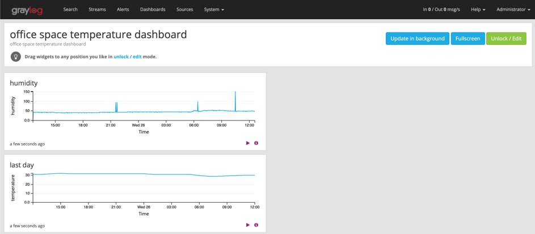The height and width of the screenshot is (234, 535).
Task: Open the Alerts section
Action: (x=123, y=10)
